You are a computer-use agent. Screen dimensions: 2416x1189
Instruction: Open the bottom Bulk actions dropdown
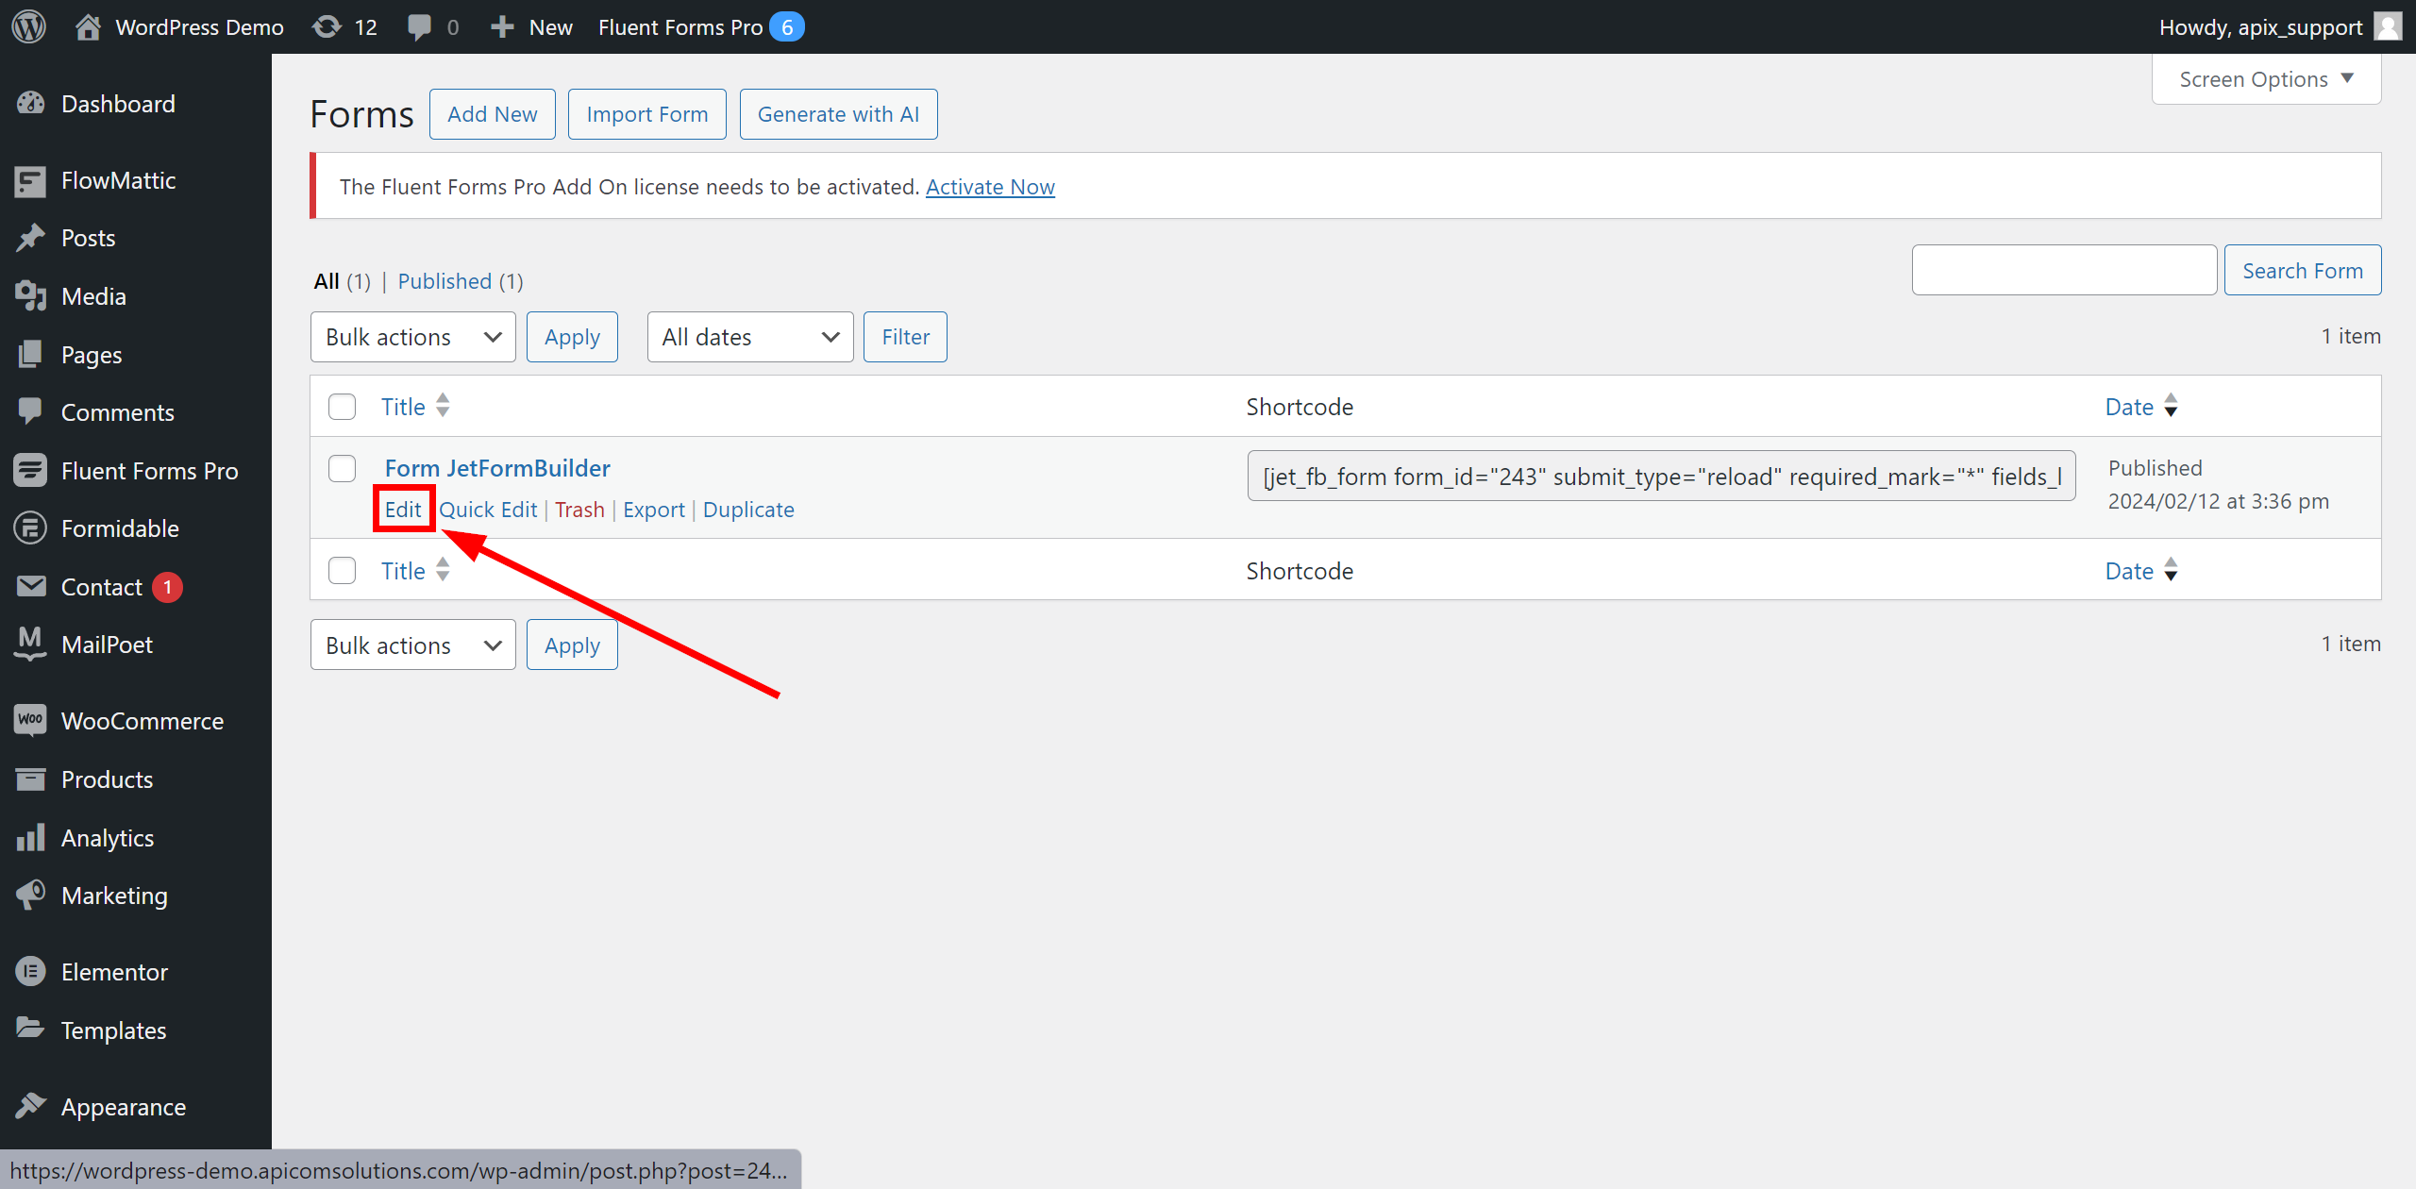412,645
